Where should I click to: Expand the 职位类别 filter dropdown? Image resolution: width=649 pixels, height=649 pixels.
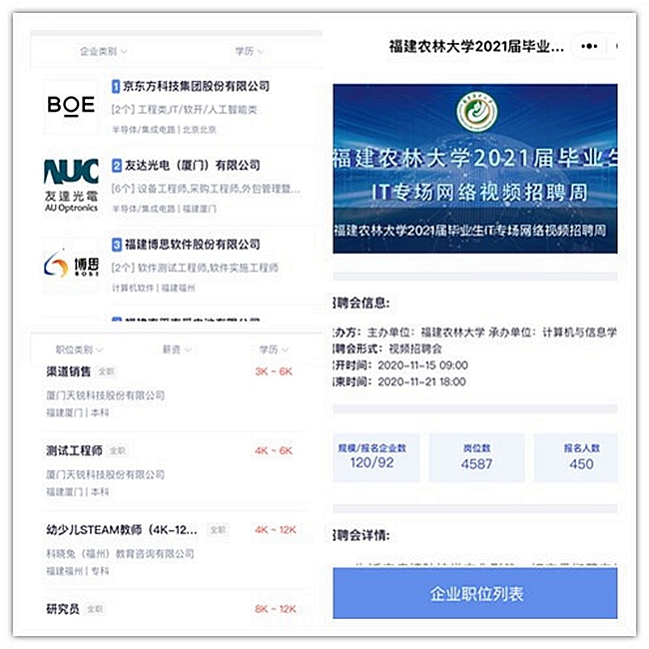point(79,349)
